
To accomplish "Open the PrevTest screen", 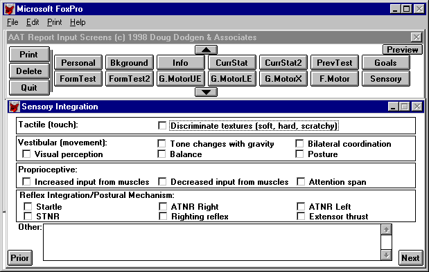I will (x=335, y=62).
